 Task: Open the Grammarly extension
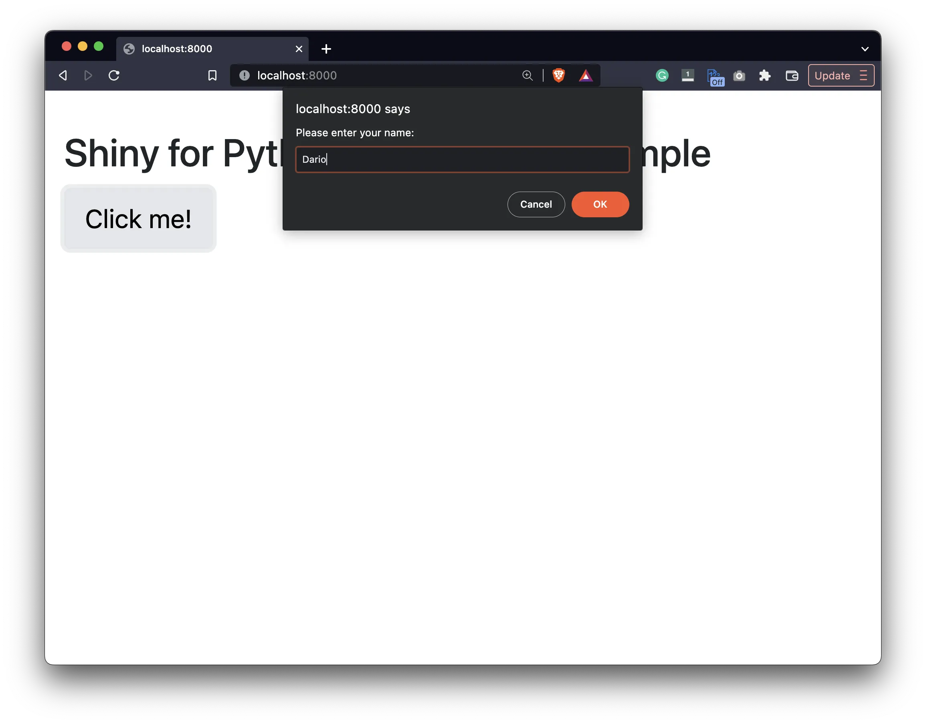coord(661,75)
